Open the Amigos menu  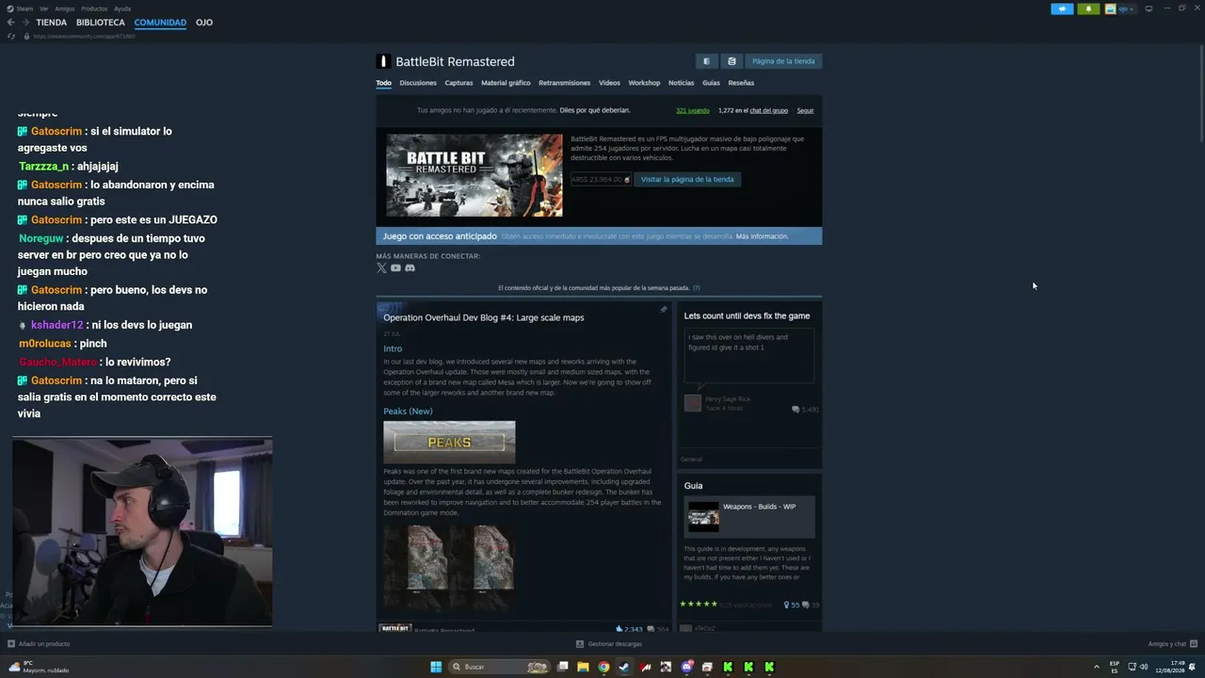[x=64, y=8]
